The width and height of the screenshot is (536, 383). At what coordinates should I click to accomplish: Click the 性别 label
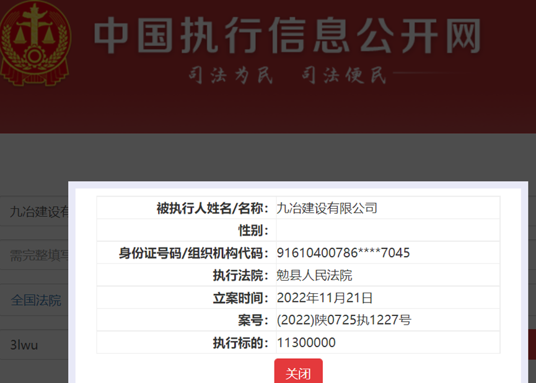click(x=253, y=231)
